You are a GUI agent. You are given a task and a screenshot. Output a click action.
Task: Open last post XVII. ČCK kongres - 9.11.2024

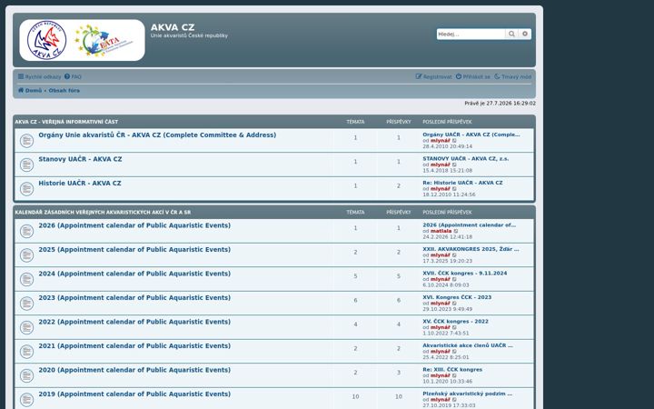465,274
